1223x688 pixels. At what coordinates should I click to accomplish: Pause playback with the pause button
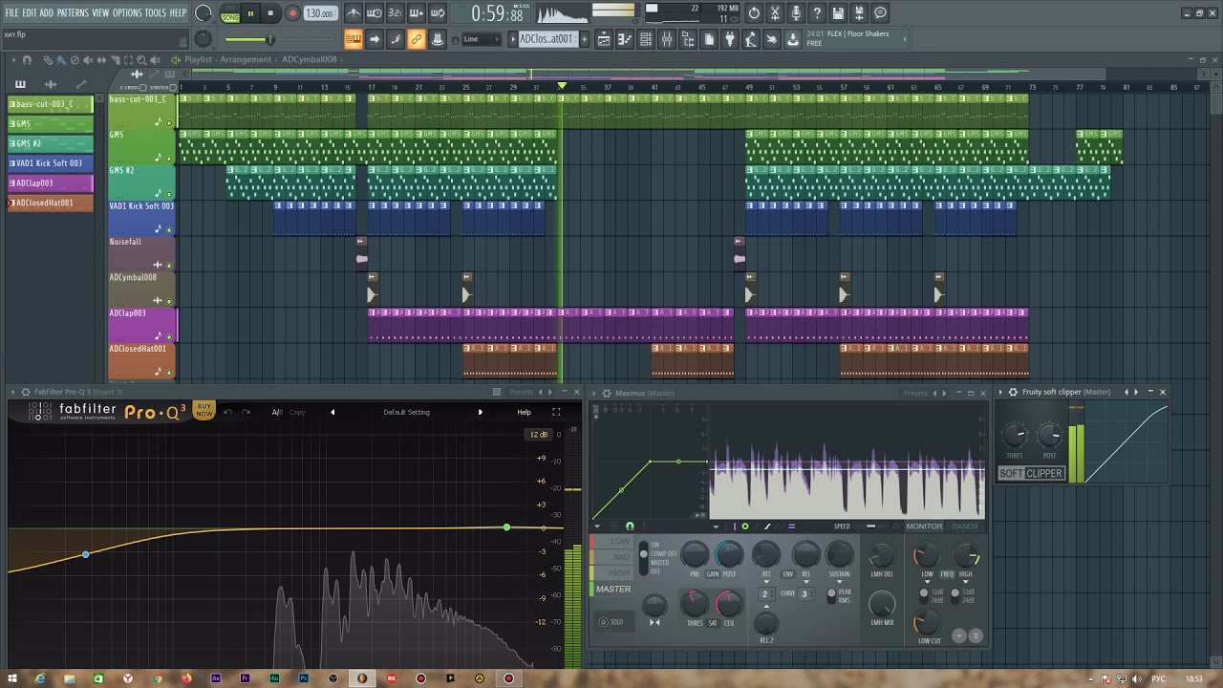pyautogui.click(x=250, y=13)
